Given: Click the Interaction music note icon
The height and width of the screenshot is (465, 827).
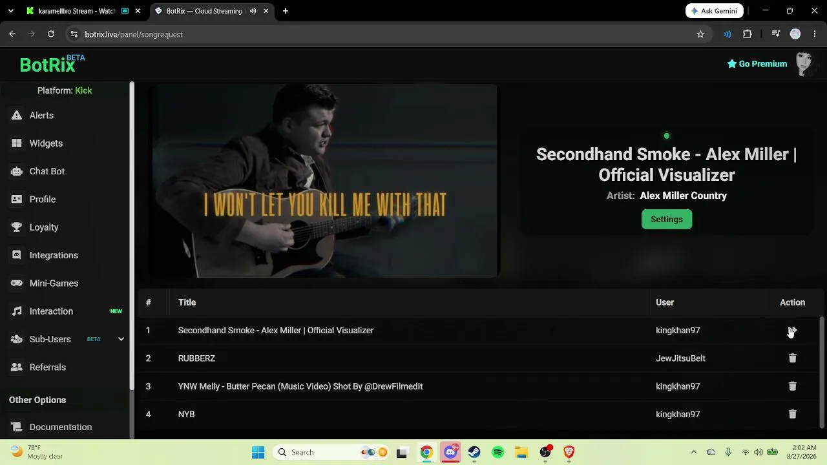Looking at the screenshot, I should (17, 311).
